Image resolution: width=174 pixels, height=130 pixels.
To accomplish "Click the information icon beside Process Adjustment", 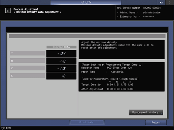I will tap(8, 10).
